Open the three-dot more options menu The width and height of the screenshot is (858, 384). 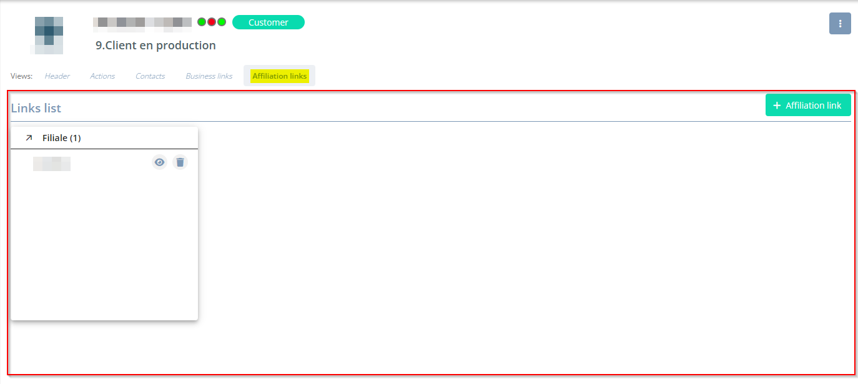click(x=840, y=24)
